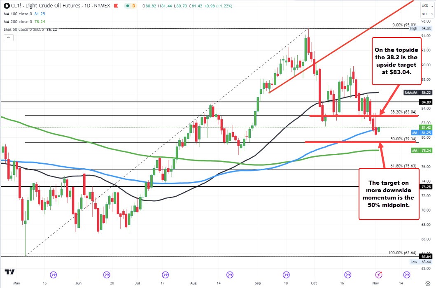Collapse the indicator legend with the chevron button
This screenshot has height=288, width=436.
(9, 37)
